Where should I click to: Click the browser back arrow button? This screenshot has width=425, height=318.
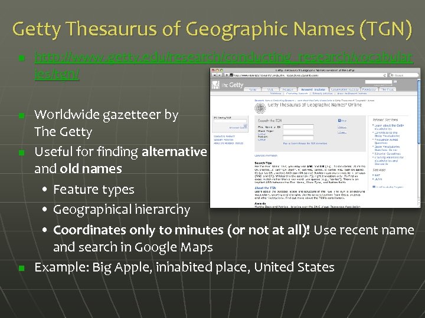[x=215, y=75]
